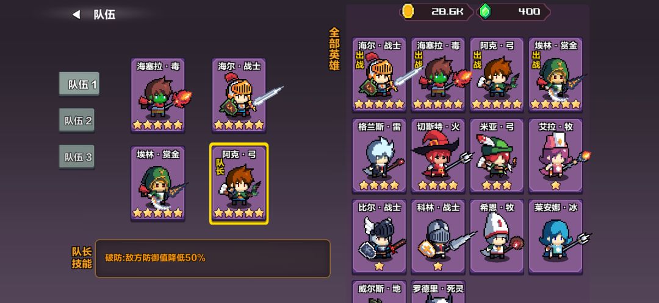Screen dimensions: 659x303
Task: Select team slot 海塞拉·毒
Action: [157, 96]
